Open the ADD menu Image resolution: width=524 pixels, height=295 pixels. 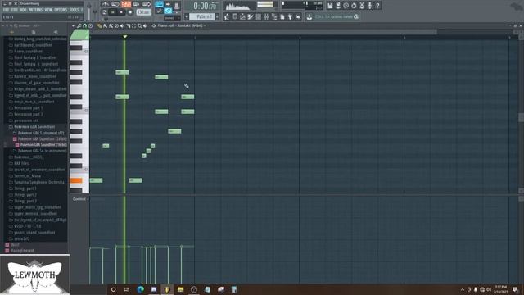coord(23,10)
